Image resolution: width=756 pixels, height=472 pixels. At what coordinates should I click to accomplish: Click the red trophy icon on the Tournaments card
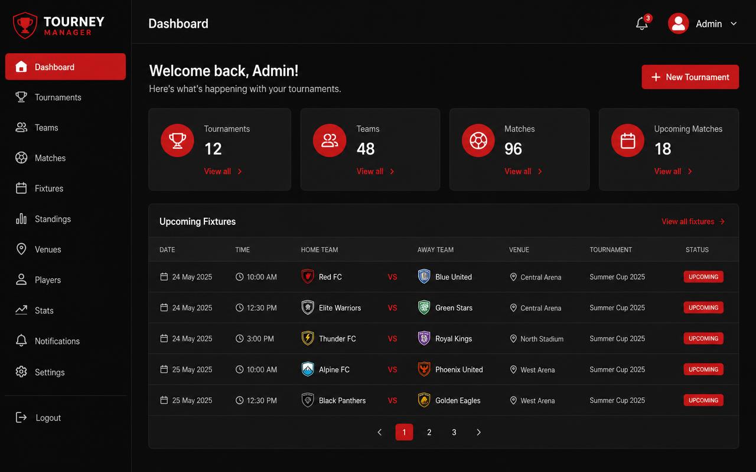click(x=177, y=140)
